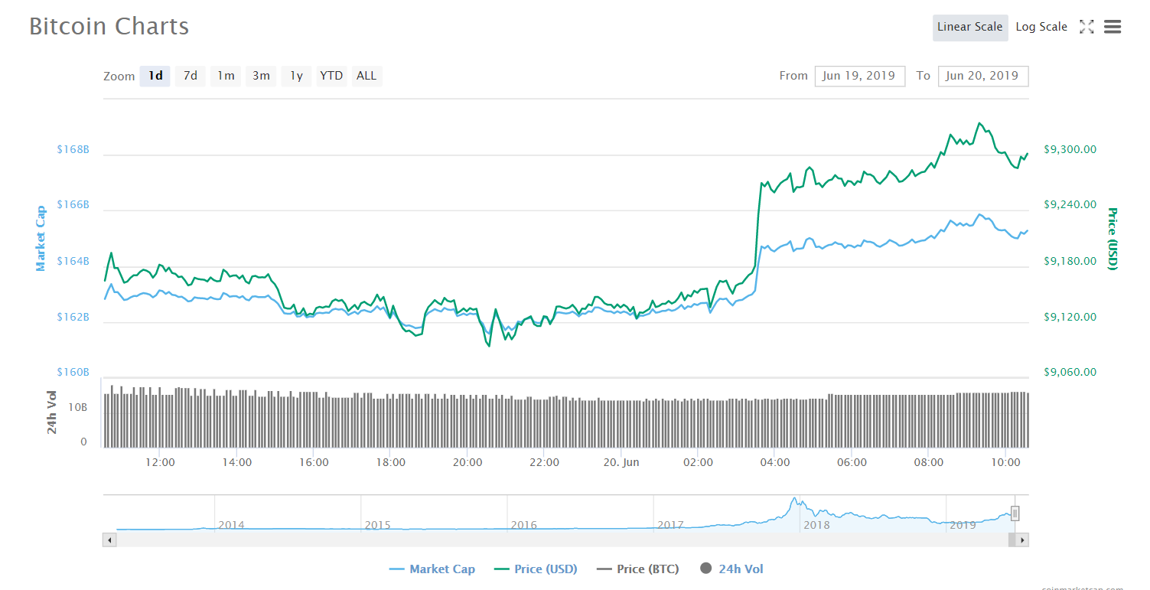Click the $9,240.00 price axis label
The width and height of the screenshot is (1150, 590).
[1070, 205]
